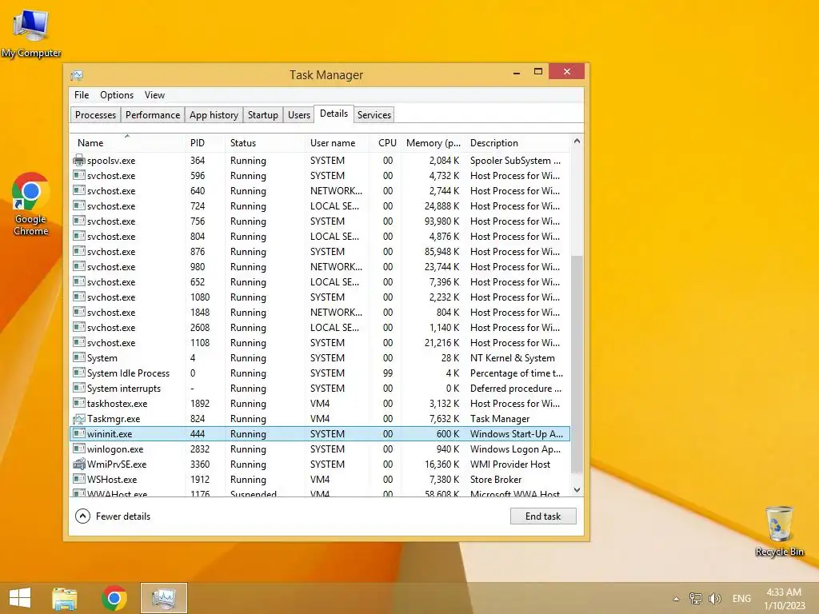Click VM4 user name of taskhostex.exe
This screenshot has height=614, width=819.
tap(320, 404)
